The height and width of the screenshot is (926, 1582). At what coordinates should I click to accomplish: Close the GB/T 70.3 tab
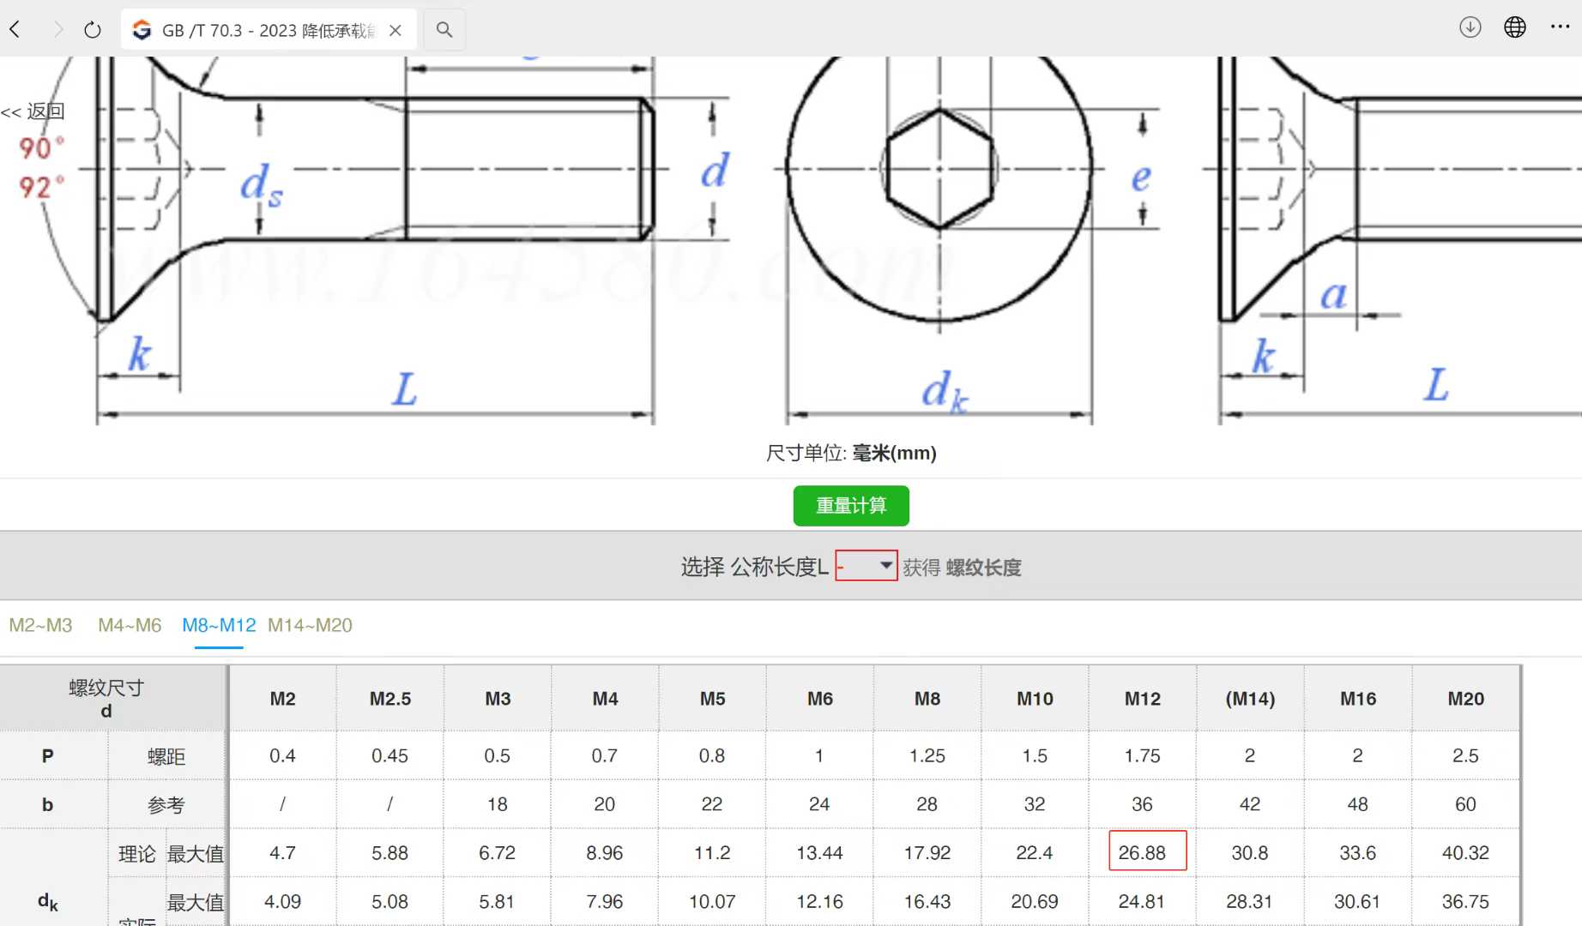[x=395, y=30]
